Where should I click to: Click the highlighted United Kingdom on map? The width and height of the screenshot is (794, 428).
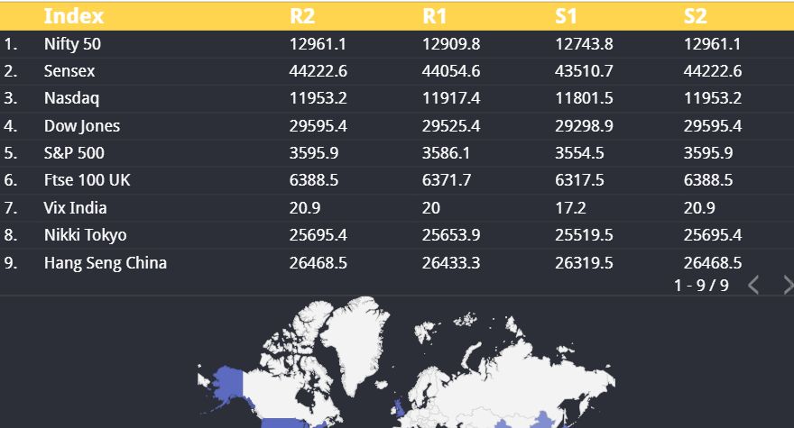pyautogui.click(x=400, y=407)
